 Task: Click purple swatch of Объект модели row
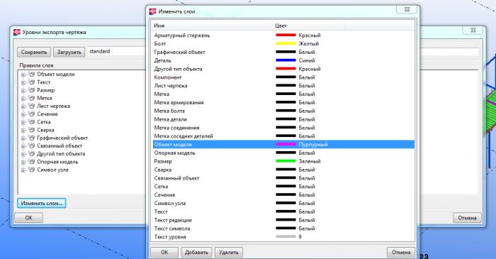tap(286, 144)
